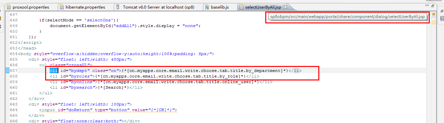Click the orange problem indicator atop overview ruler
This screenshot has height=123, width=444.
point(434,15)
